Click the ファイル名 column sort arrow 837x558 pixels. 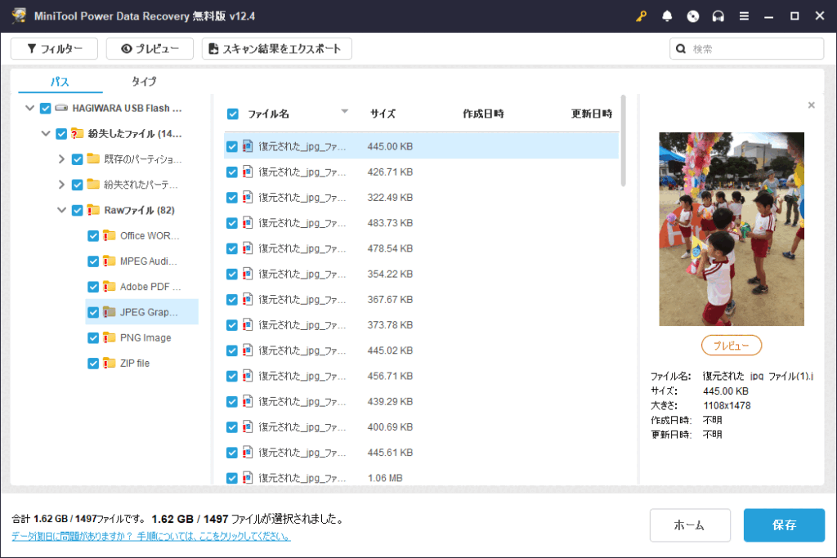(x=344, y=112)
